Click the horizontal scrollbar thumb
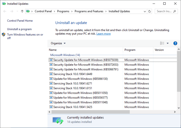 point(91,112)
